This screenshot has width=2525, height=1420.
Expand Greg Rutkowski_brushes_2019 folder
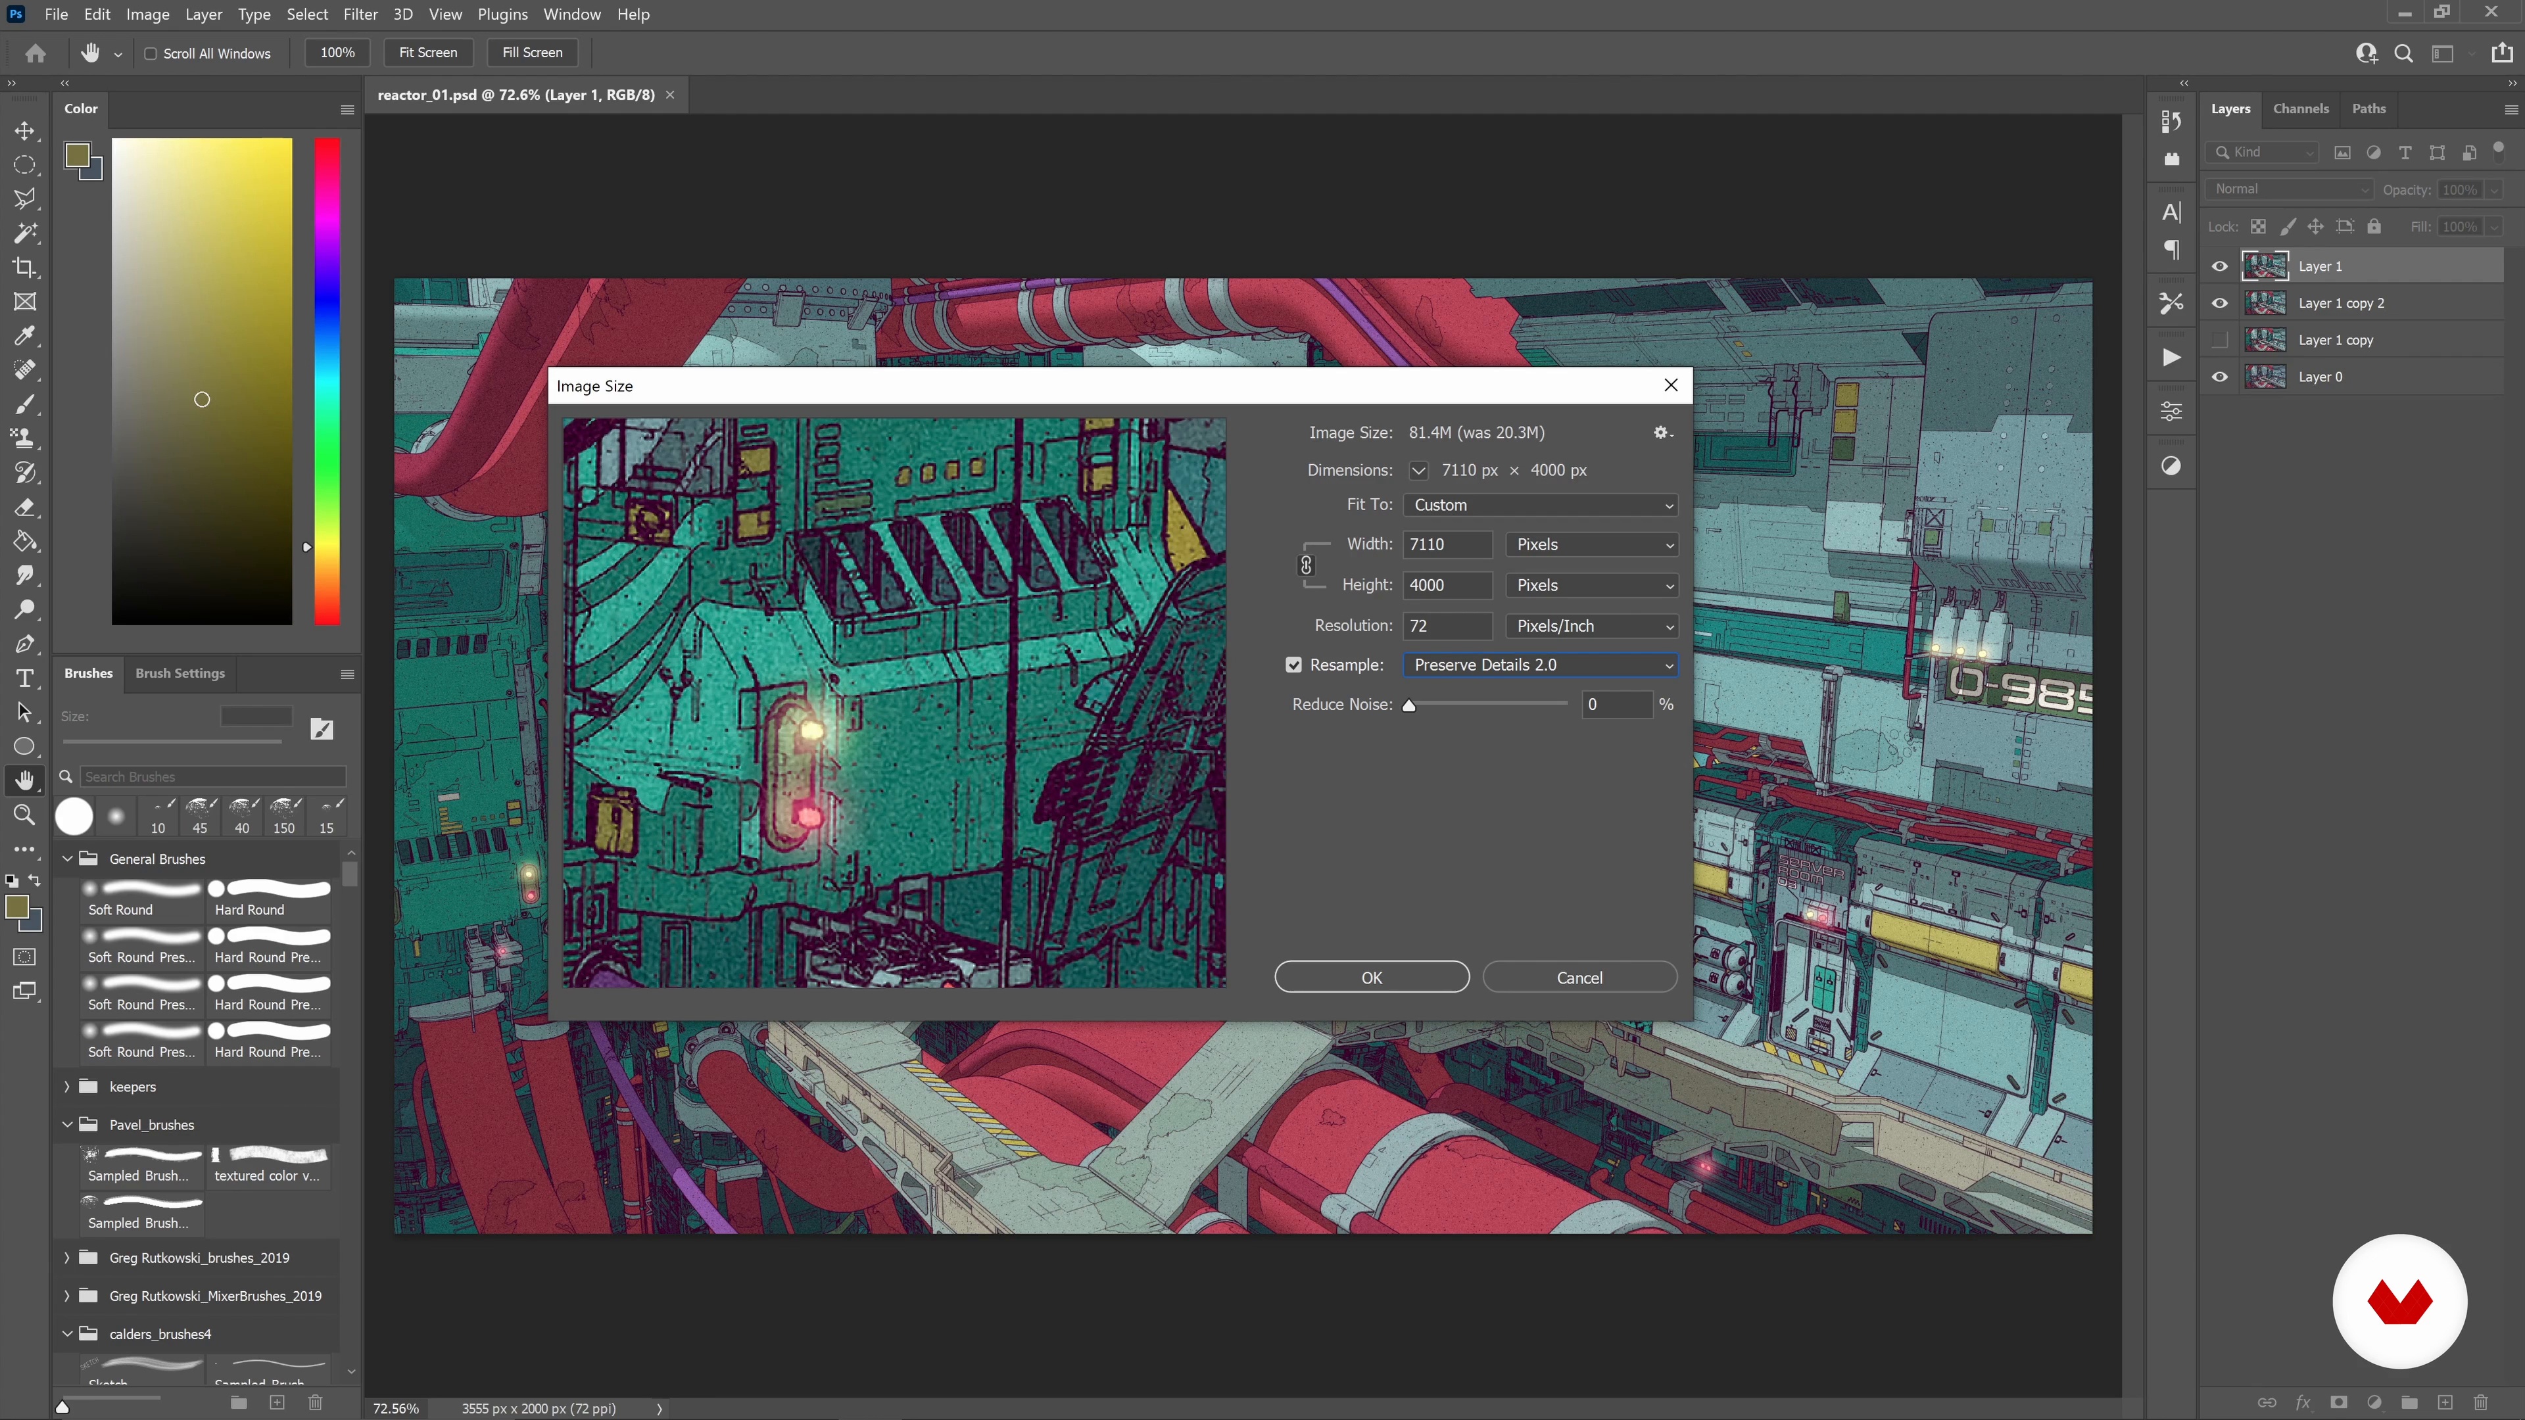click(x=66, y=1258)
